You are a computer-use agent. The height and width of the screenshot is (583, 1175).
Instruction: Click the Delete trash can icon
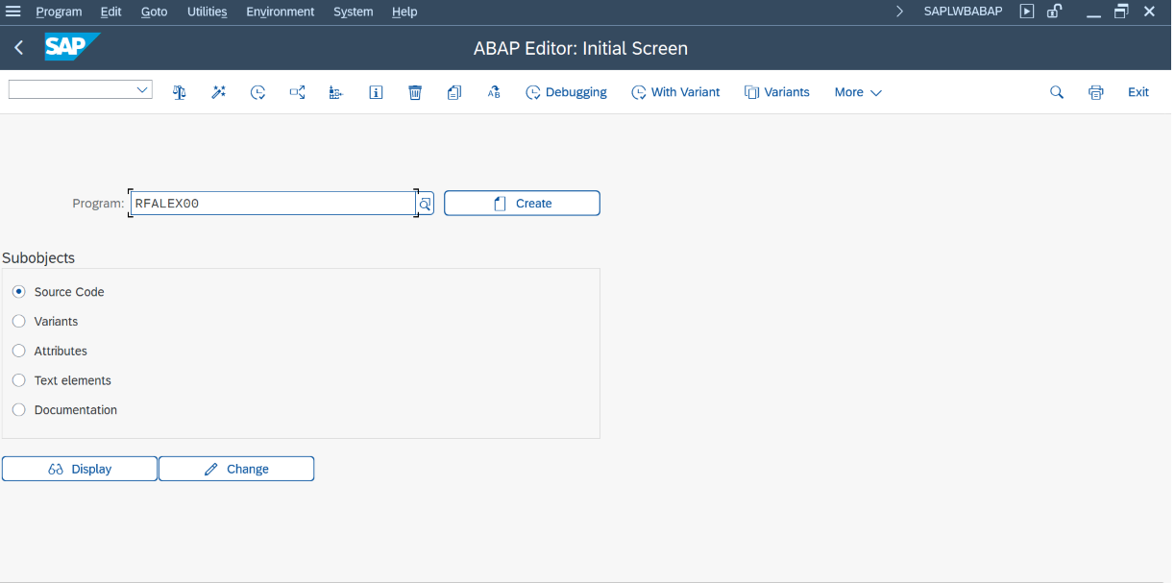point(415,92)
